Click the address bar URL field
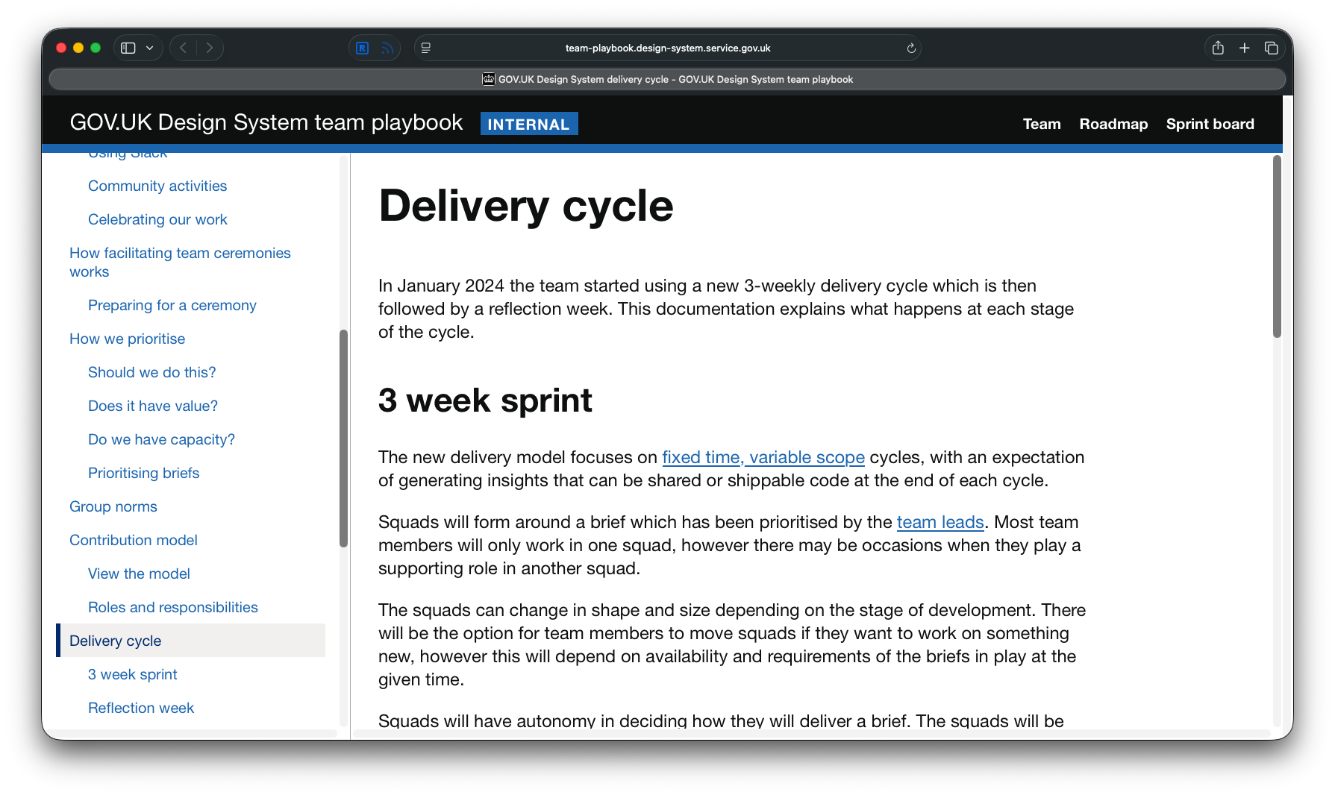The height and width of the screenshot is (795, 1335). [x=668, y=47]
